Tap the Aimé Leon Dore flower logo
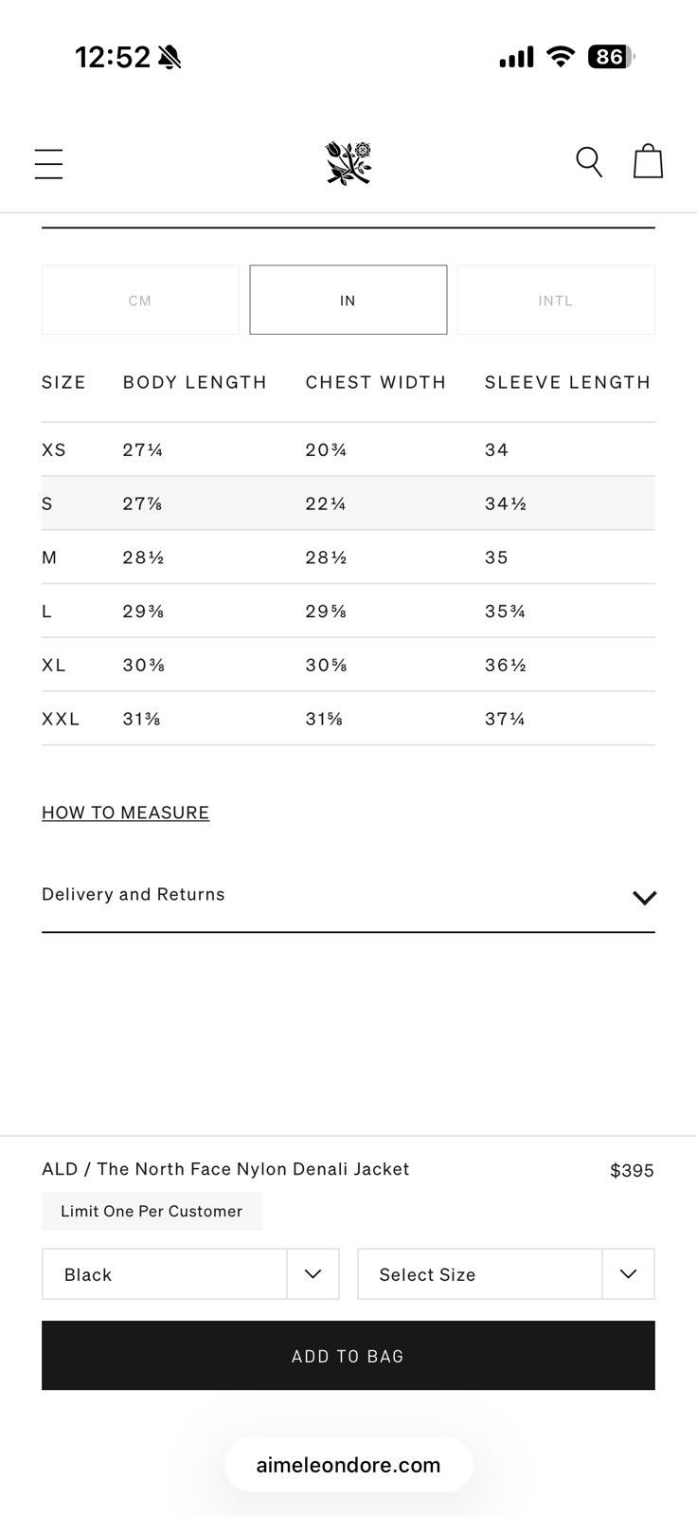 348,163
